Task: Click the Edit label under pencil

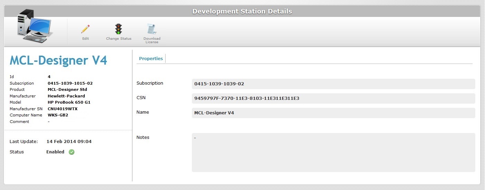Action: (x=85, y=39)
